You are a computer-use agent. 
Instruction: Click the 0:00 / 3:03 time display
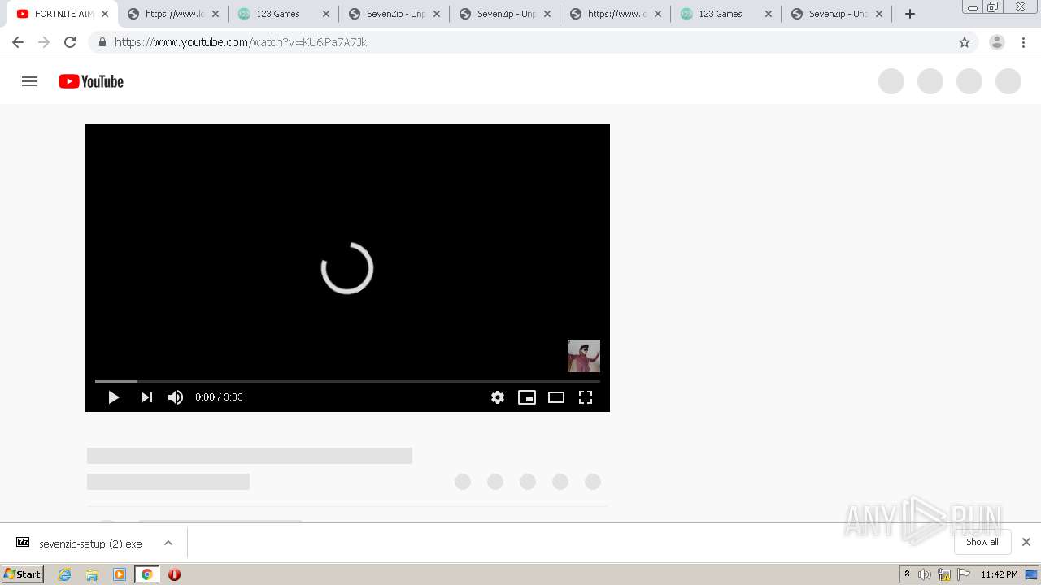click(x=219, y=397)
